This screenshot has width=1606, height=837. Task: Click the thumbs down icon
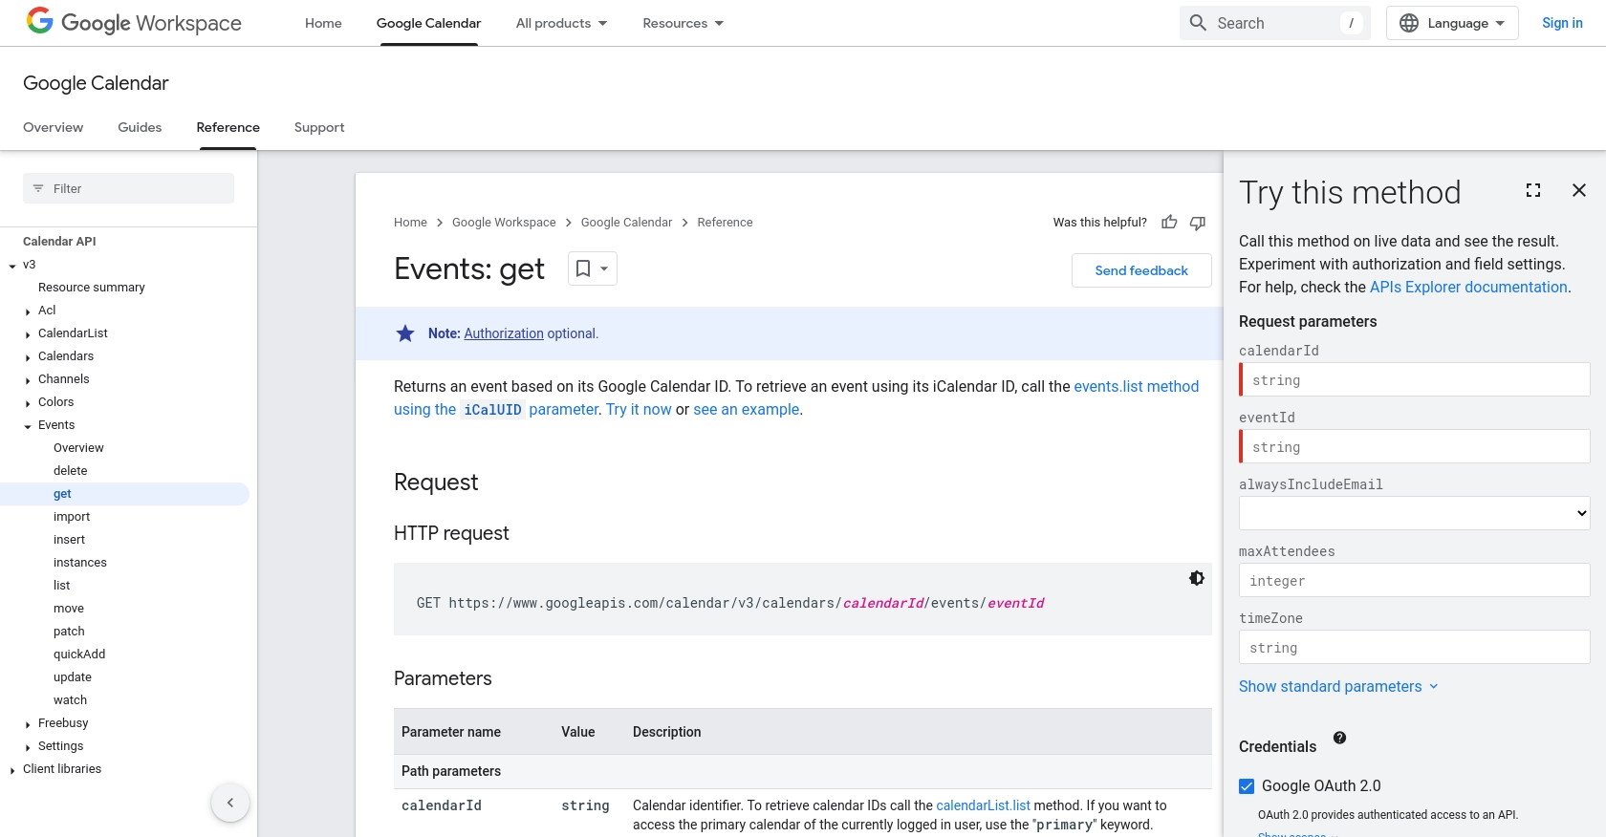coord(1198,223)
